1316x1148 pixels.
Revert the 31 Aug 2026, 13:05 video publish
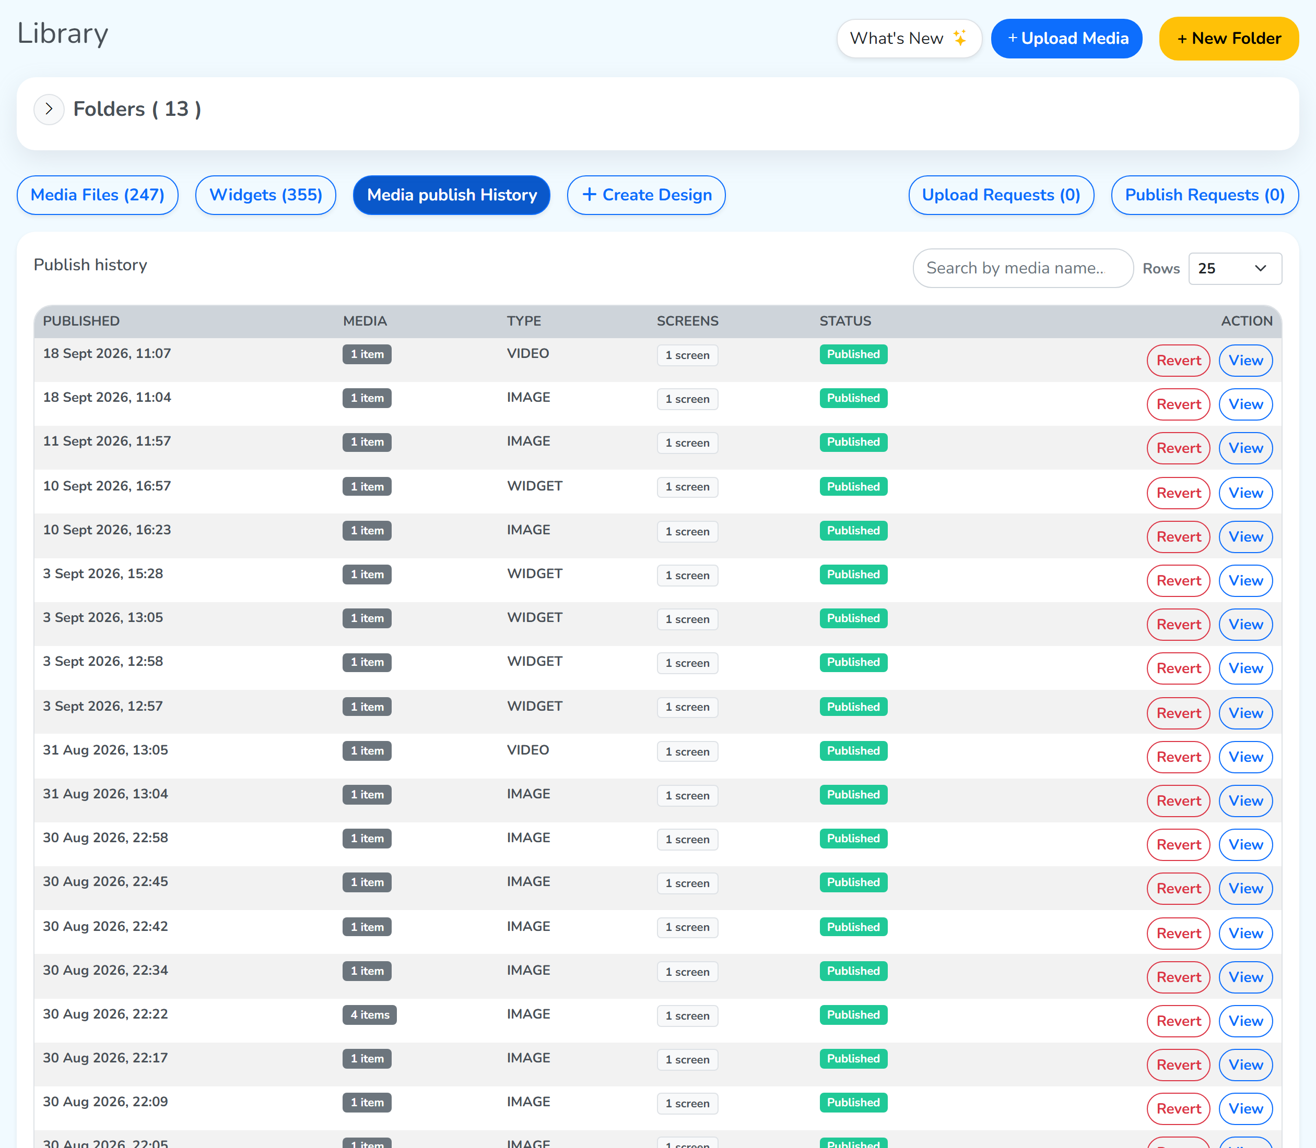1178,757
